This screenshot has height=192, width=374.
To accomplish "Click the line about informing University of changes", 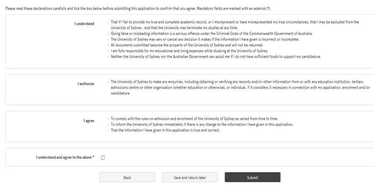I will tap(202, 125).
